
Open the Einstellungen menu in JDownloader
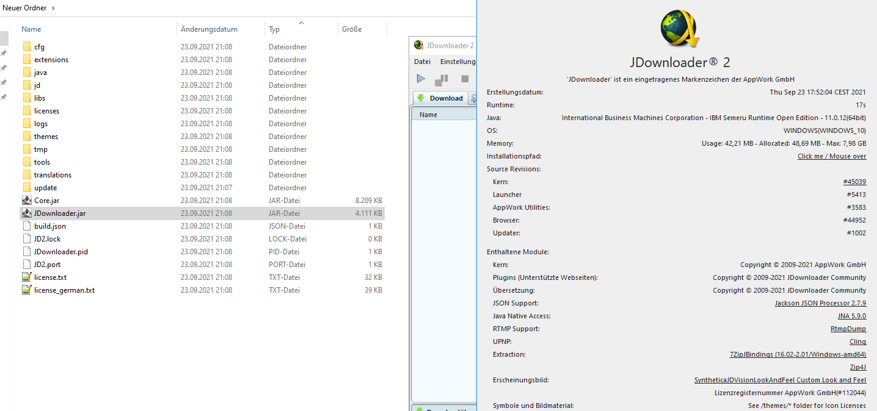pyautogui.click(x=457, y=62)
